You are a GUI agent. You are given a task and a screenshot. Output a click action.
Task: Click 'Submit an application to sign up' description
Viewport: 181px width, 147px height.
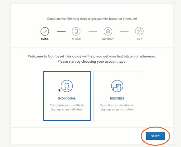point(117,107)
